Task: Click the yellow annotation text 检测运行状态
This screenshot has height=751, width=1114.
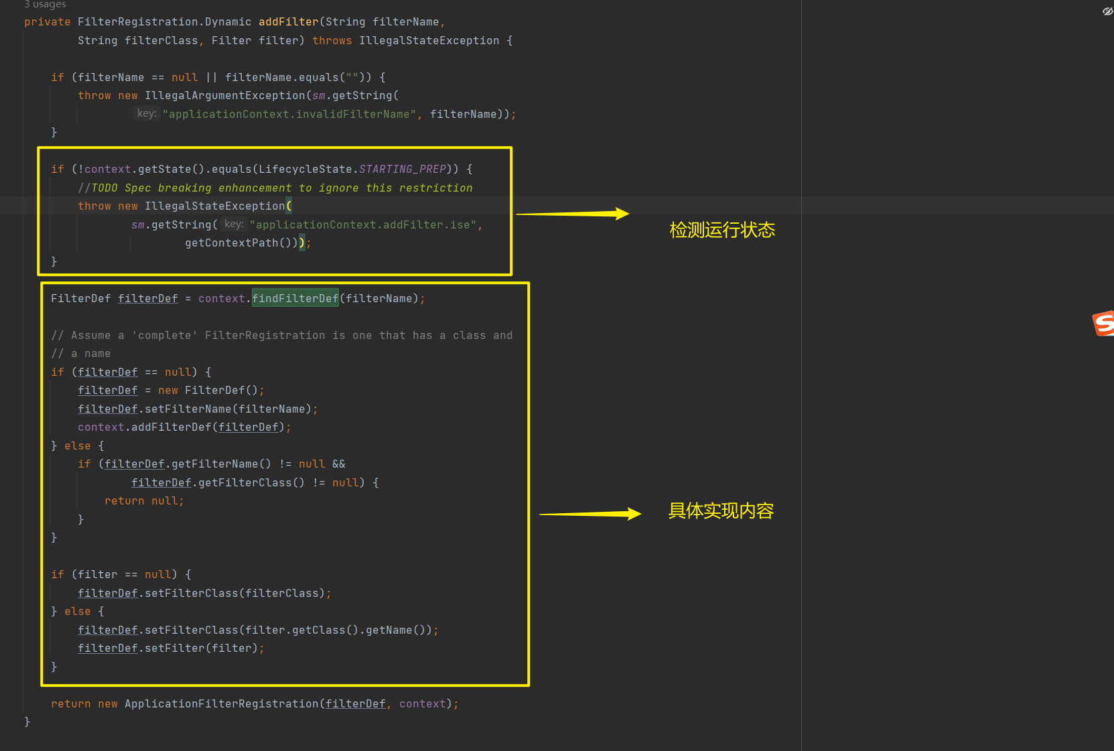Action: click(722, 230)
